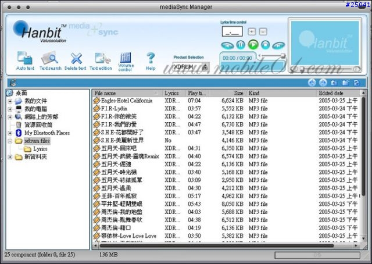Screen dimensions: 372x264
Task: Select the 桌面 root tree item
Action: point(22,93)
